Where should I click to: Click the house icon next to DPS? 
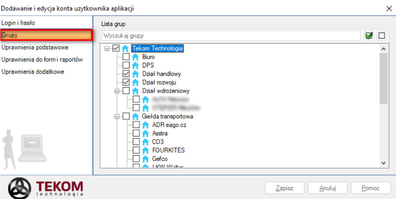coord(135,65)
